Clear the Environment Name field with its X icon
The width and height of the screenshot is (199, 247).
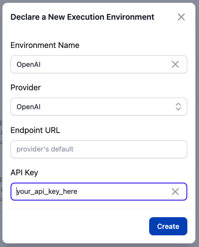click(x=175, y=64)
